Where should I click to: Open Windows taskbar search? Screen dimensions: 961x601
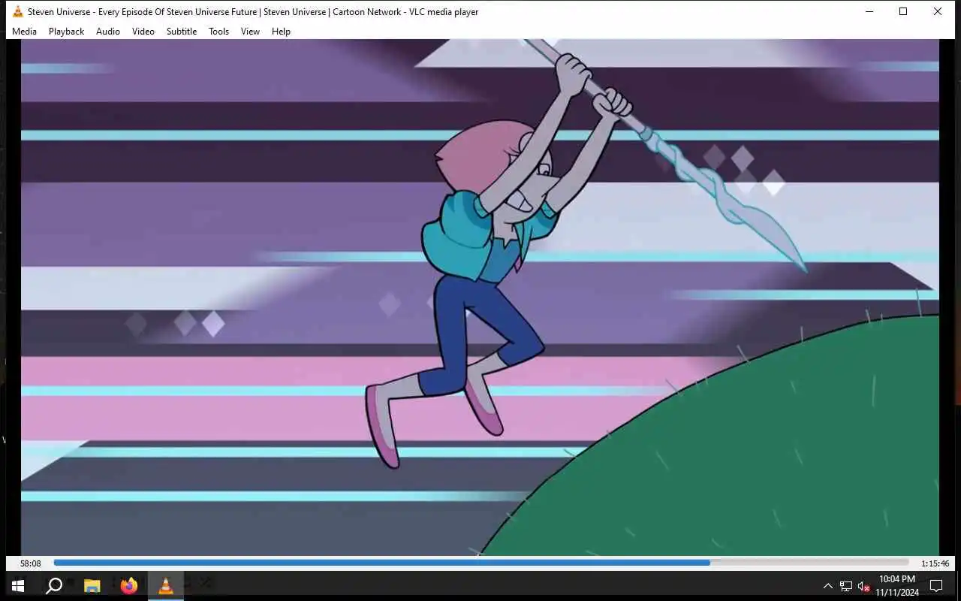point(54,586)
